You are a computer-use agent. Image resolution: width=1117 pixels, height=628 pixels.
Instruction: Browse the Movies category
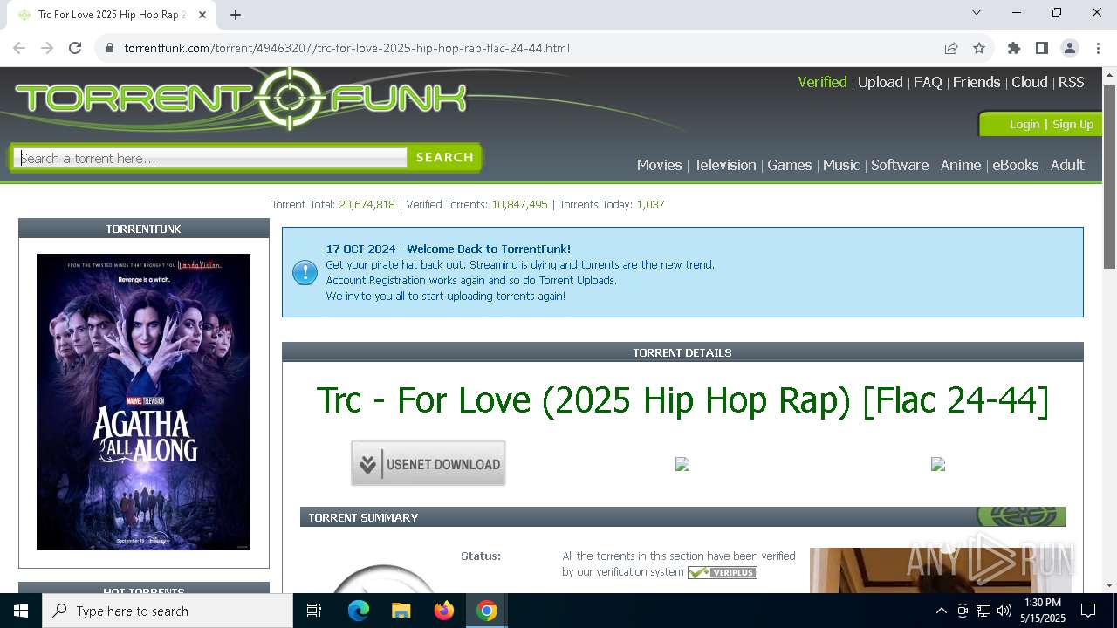(659, 165)
